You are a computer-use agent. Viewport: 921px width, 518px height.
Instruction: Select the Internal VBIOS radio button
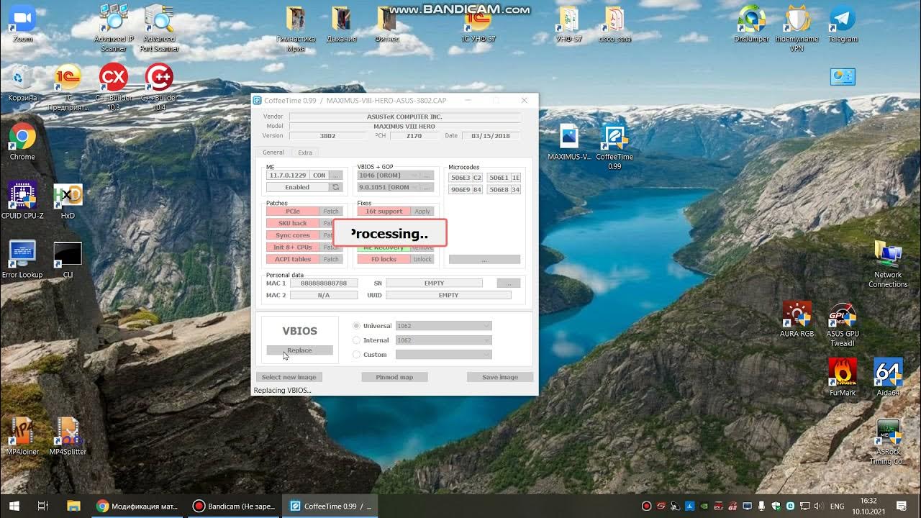[356, 340]
